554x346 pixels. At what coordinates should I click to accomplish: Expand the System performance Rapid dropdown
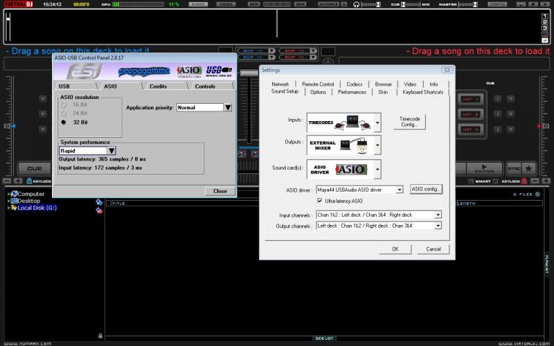click(111, 150)
